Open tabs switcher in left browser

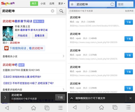tap(47, 108)
